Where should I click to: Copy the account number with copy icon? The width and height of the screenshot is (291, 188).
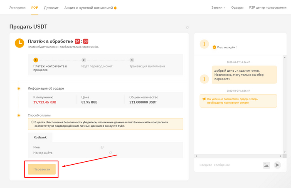111,153
